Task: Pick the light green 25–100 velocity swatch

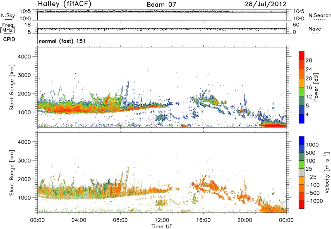Action: coord(302,165)
